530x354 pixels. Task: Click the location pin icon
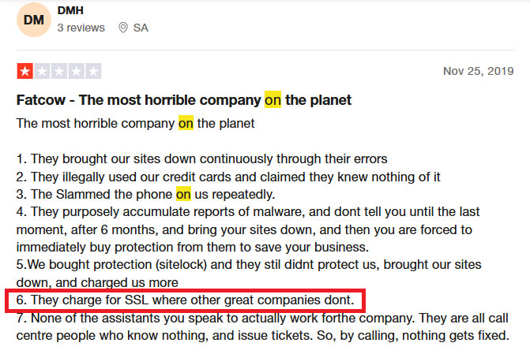pyautogui.click(x=123, y=28)
